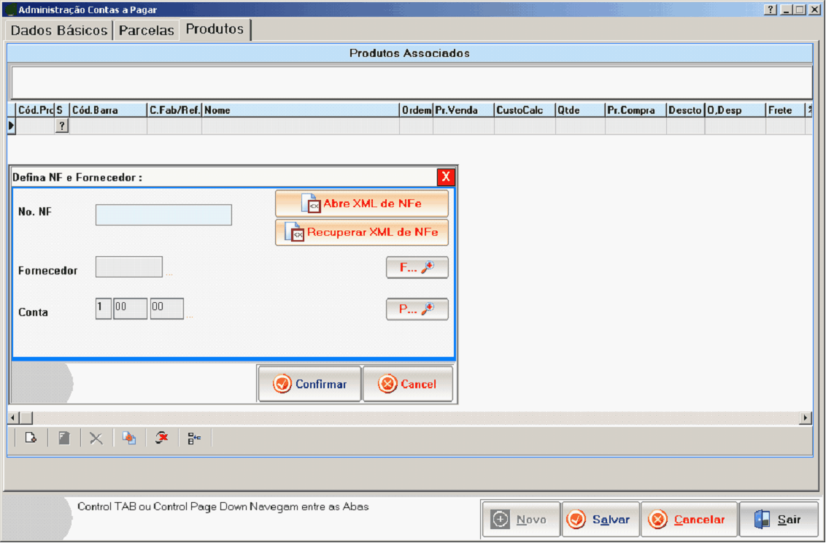826x543 pixels.
Task: Click the horizontal scrollbar right arrow
Action: point(806,418)
